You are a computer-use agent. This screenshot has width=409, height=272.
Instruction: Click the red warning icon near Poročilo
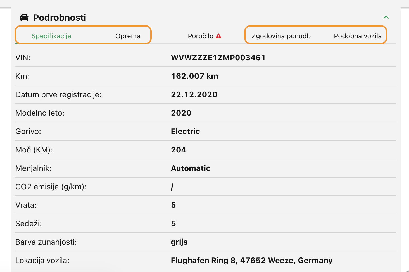[x=219, y=36]
